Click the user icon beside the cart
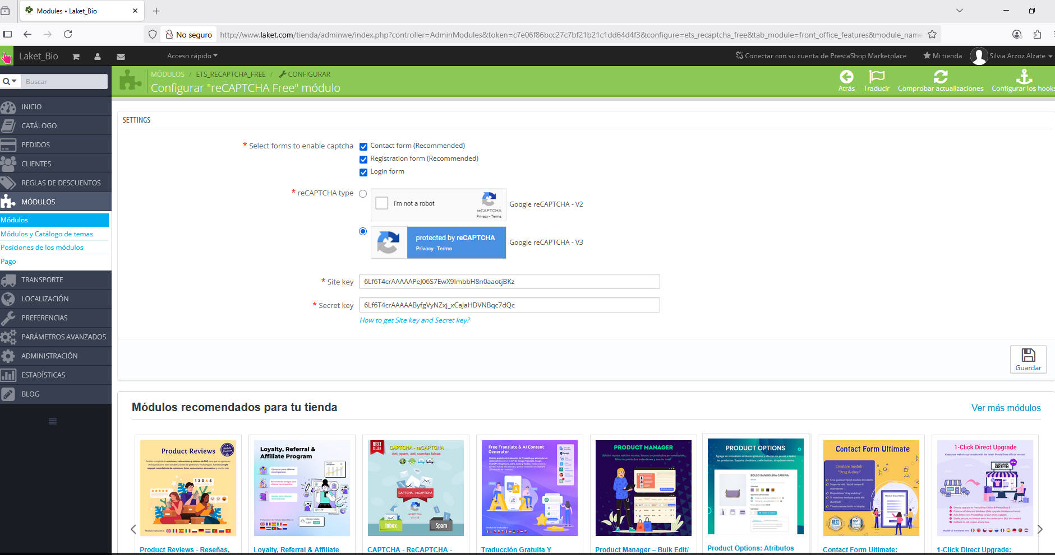Image resolution: width=1055 pixels, height=555 pixels. (98, 57)
